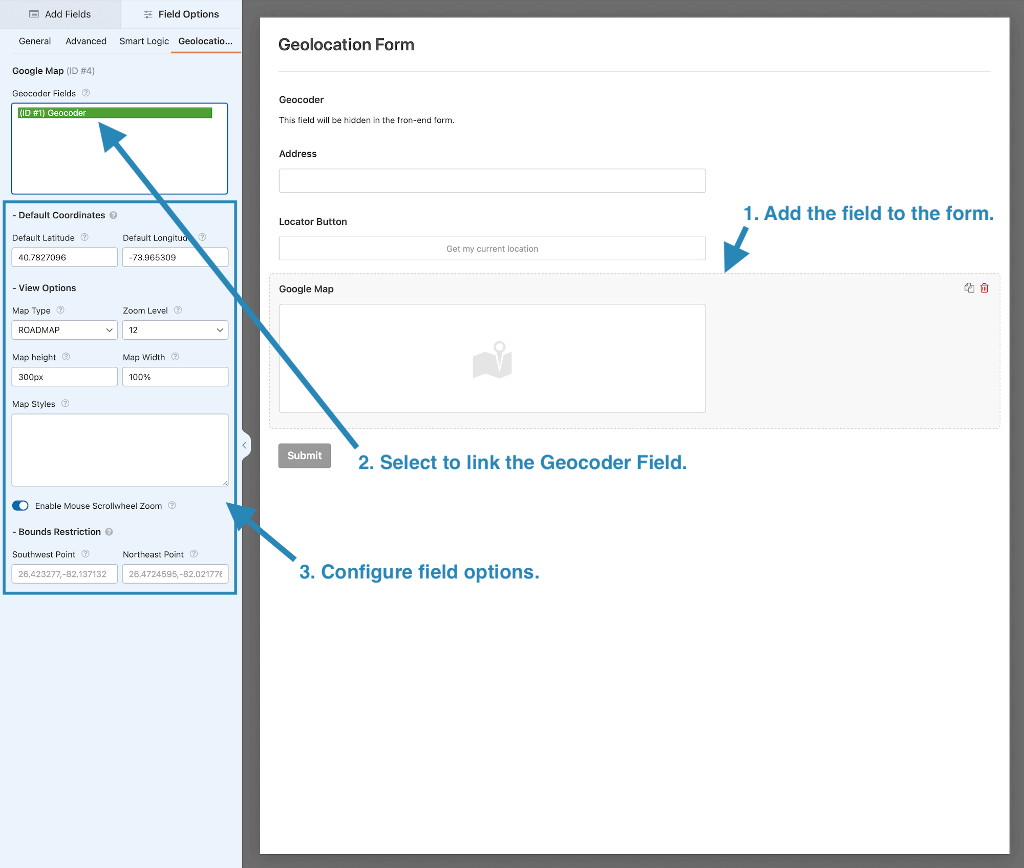Open the Geolocation sub-tab

(x=205, y=41)
